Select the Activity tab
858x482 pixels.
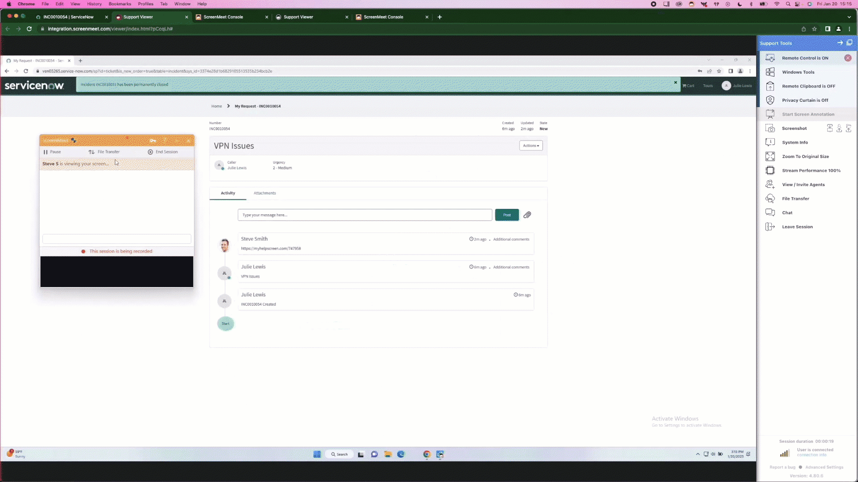tap(228, 193)
